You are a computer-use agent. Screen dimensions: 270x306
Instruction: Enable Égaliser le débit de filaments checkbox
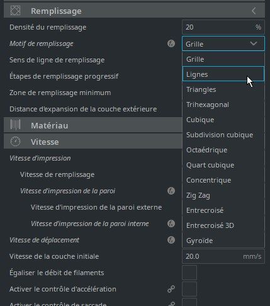point(189,273)
